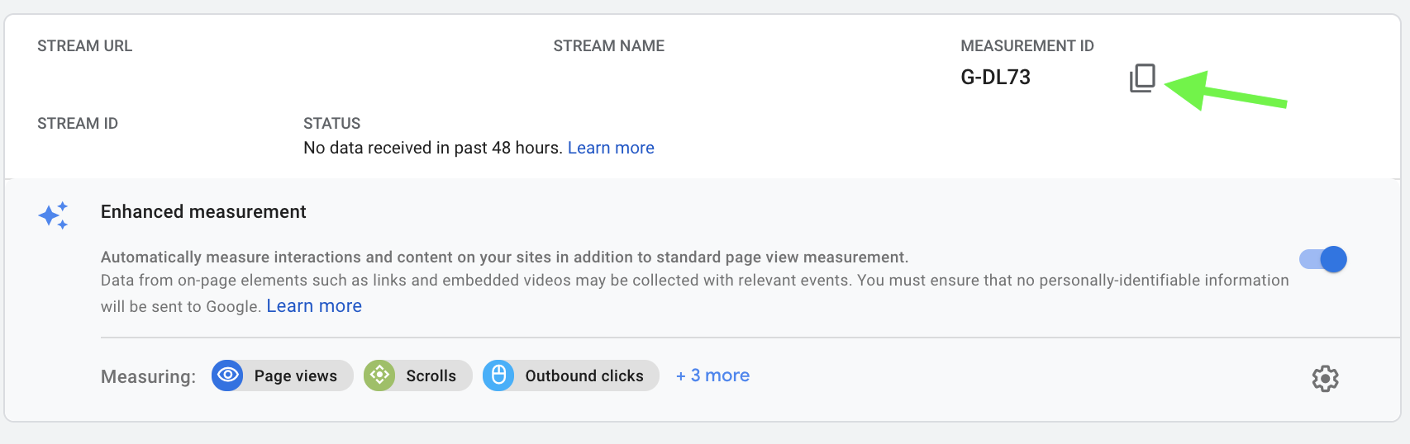1410x444 pixels.
Task: Click the green Scrolls icon
Action: [x=379, y=376]
